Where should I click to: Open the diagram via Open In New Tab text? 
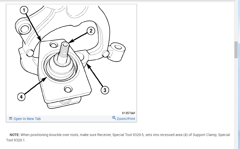click(x=27, y=119)
